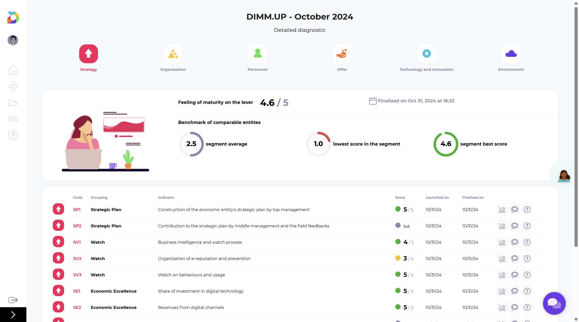Image resolution: width=579 pixels, height=322 pixels.
Task: Click the Score column header
Action: (400, 198)
